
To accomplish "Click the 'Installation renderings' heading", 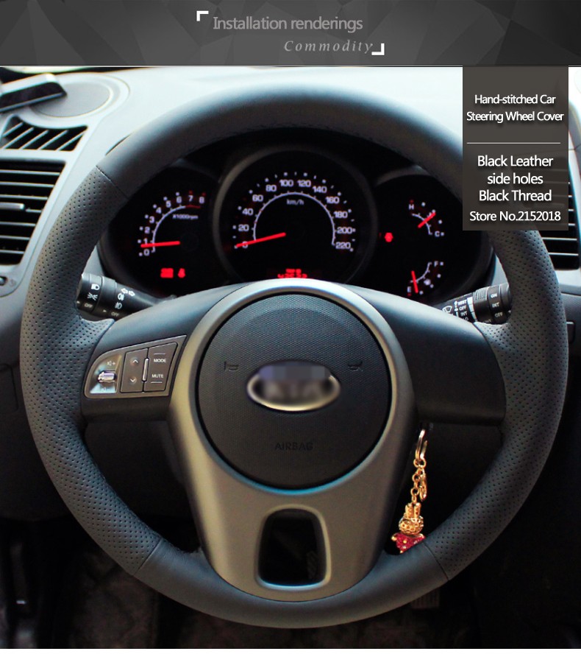I will click(x=288, y=24).
